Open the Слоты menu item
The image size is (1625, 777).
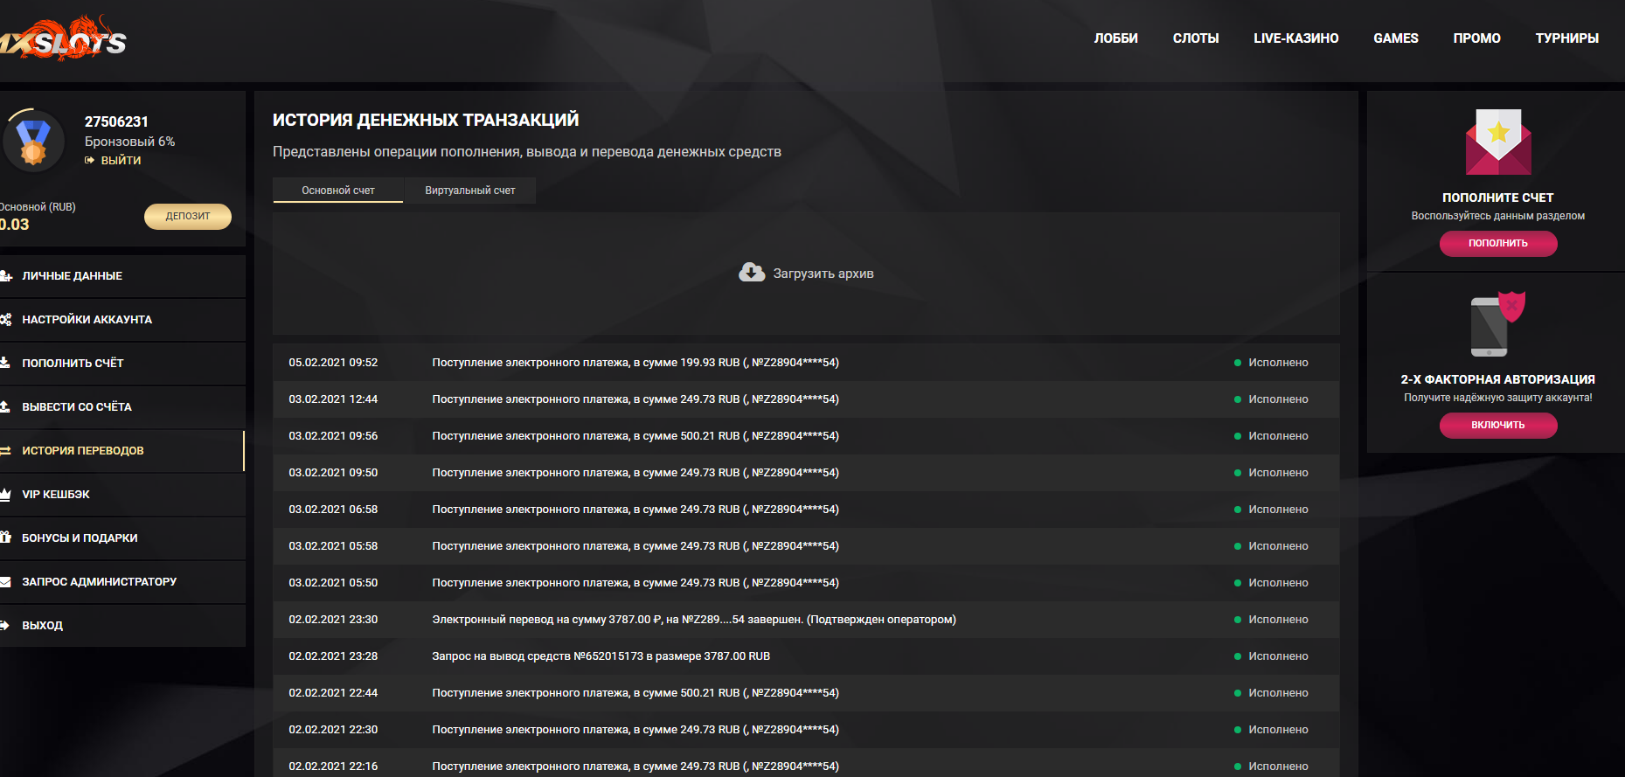1195,38
